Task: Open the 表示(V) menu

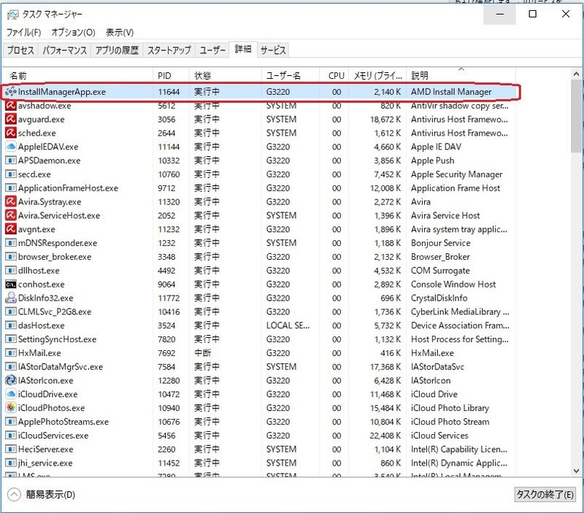Action: (x=120, y=32)
